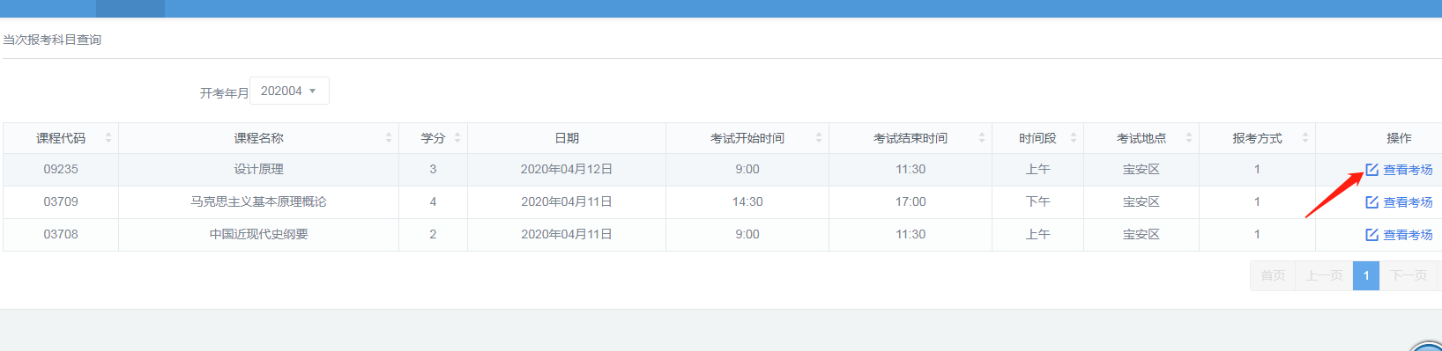Image resolution: width=1442 pixels, height=351 pixels.
Task: Sort by 时间段 column sort icon
Action: pyautogui.click(x=1074, y=138)
